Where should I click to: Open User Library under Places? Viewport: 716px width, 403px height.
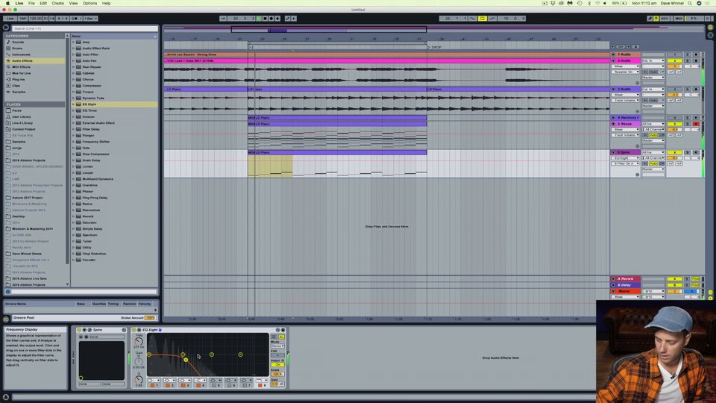(22, 116)
